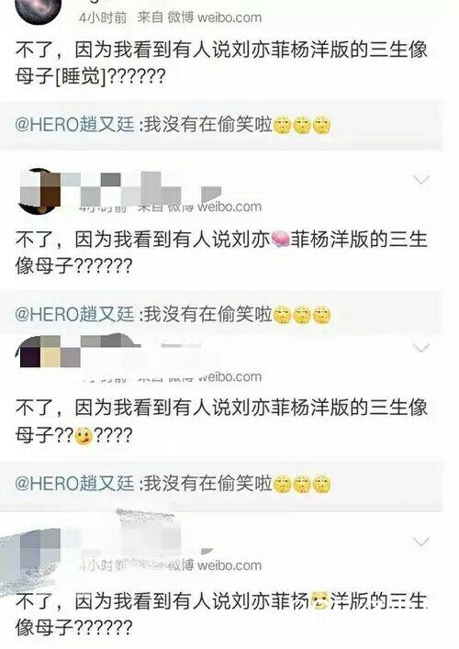Expand the chevron menu of third post

coord(421,348)
